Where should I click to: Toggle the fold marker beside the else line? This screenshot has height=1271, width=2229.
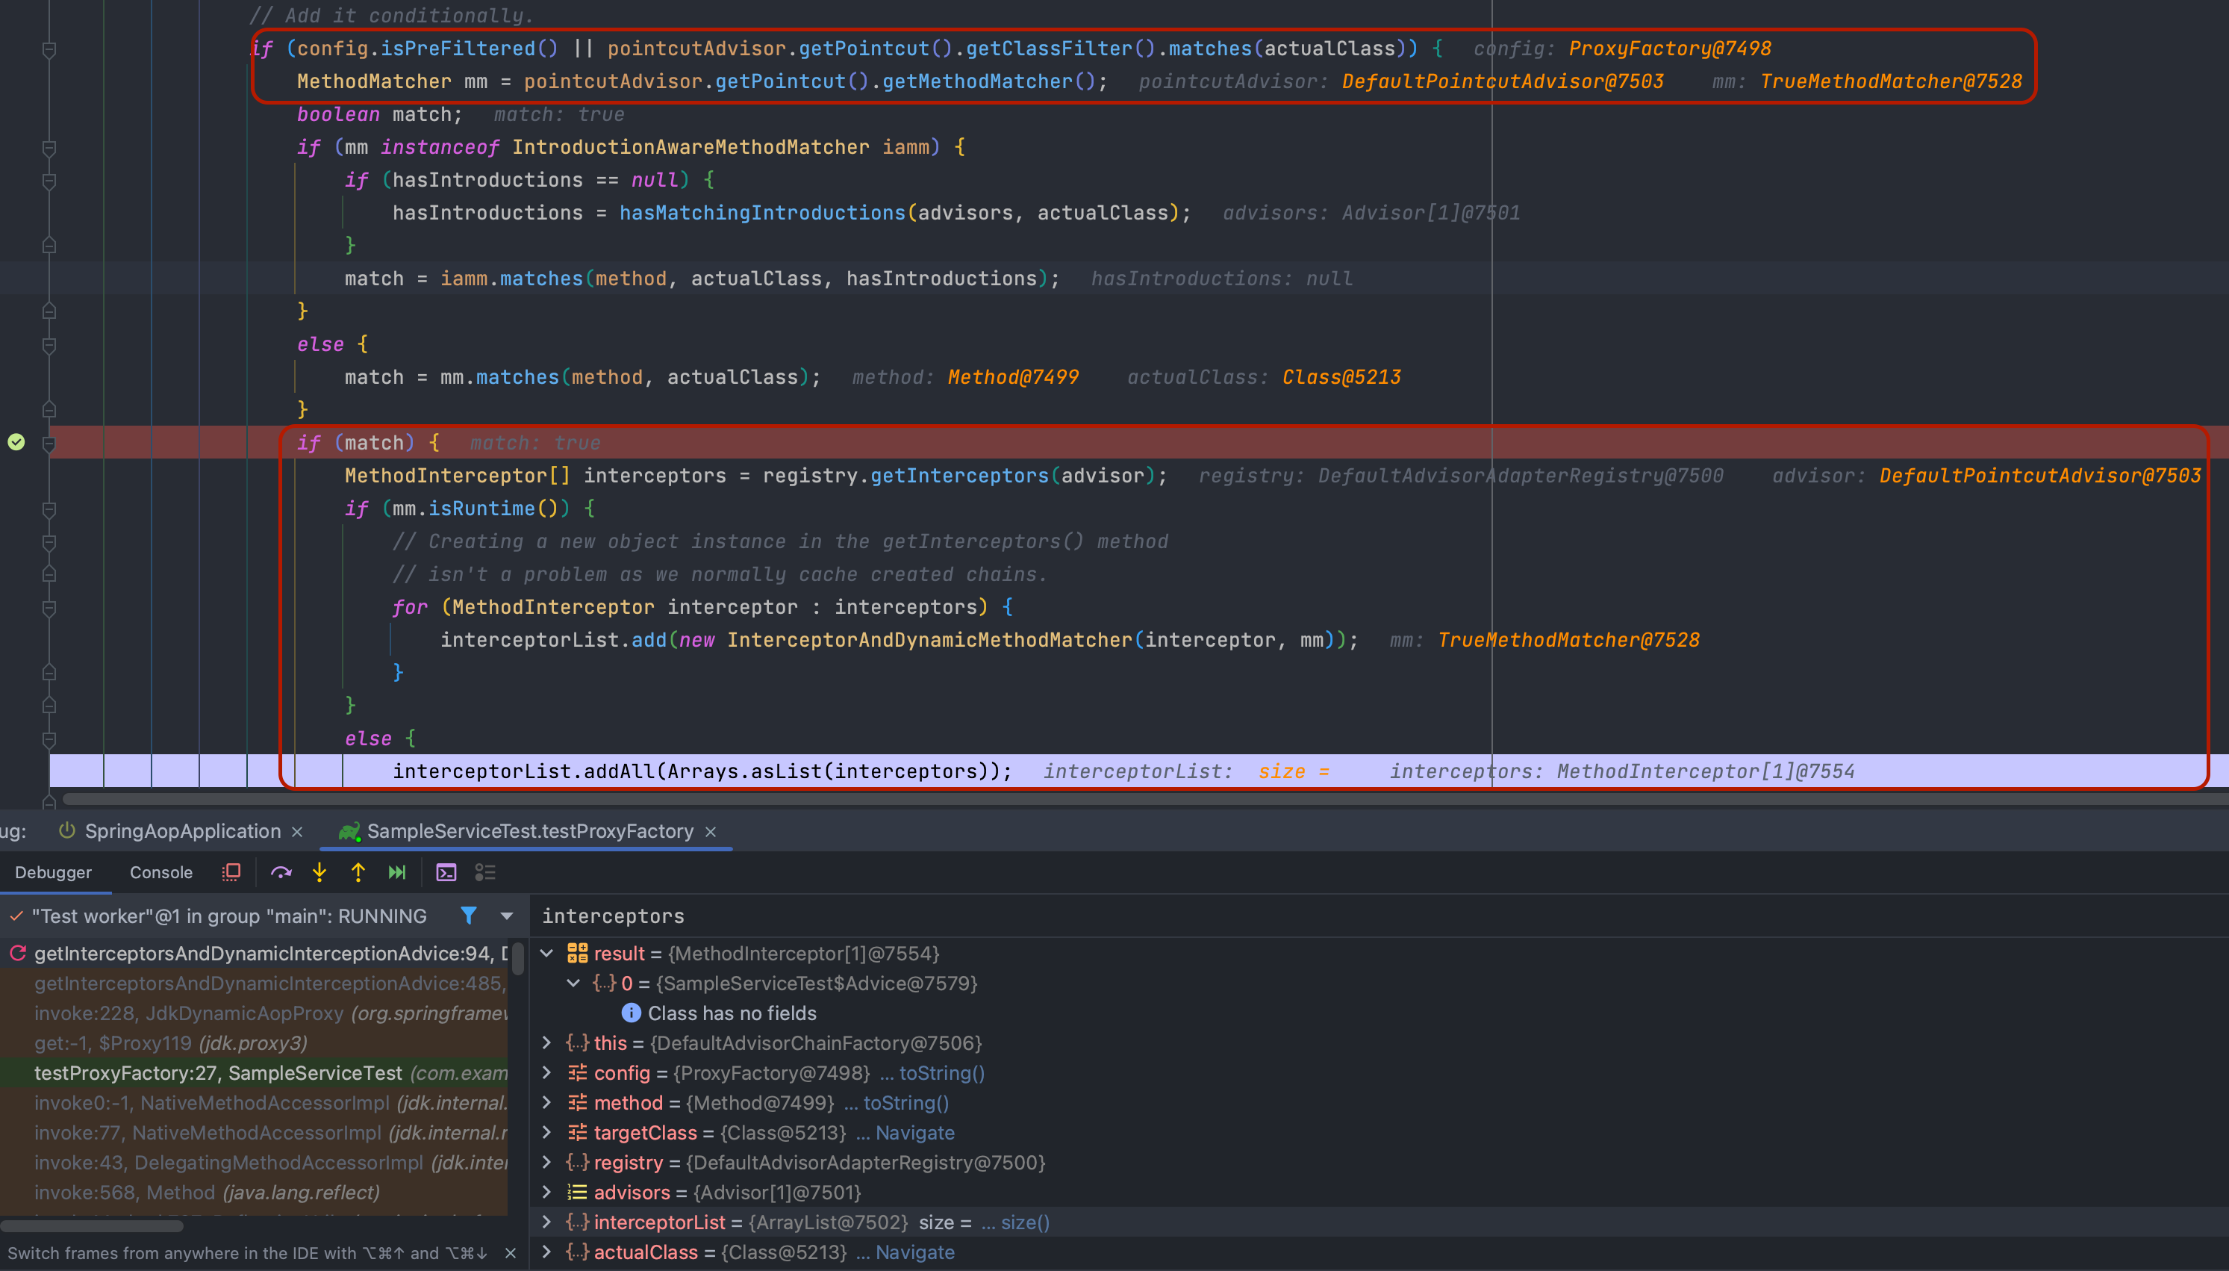(x=50, y=739)
